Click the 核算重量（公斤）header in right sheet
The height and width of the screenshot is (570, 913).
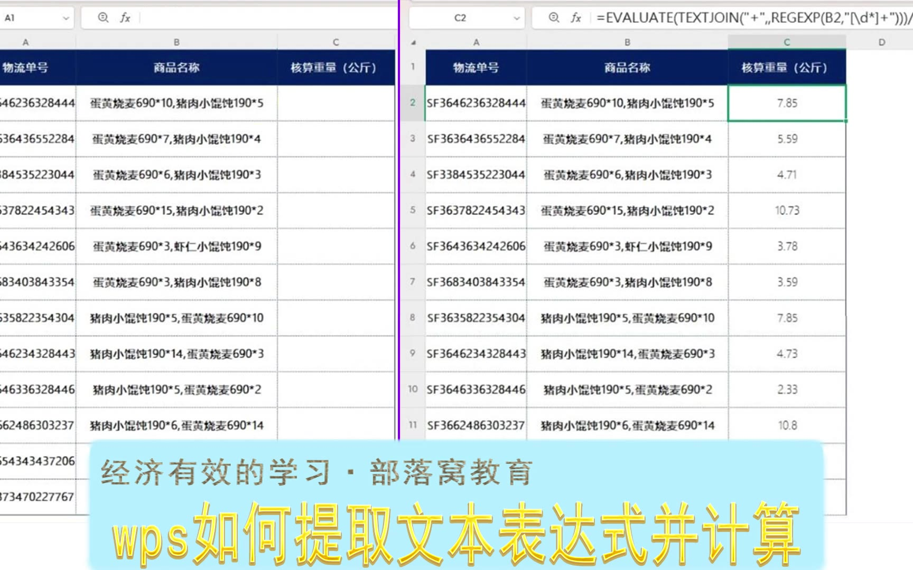click(x=787, y=68)
